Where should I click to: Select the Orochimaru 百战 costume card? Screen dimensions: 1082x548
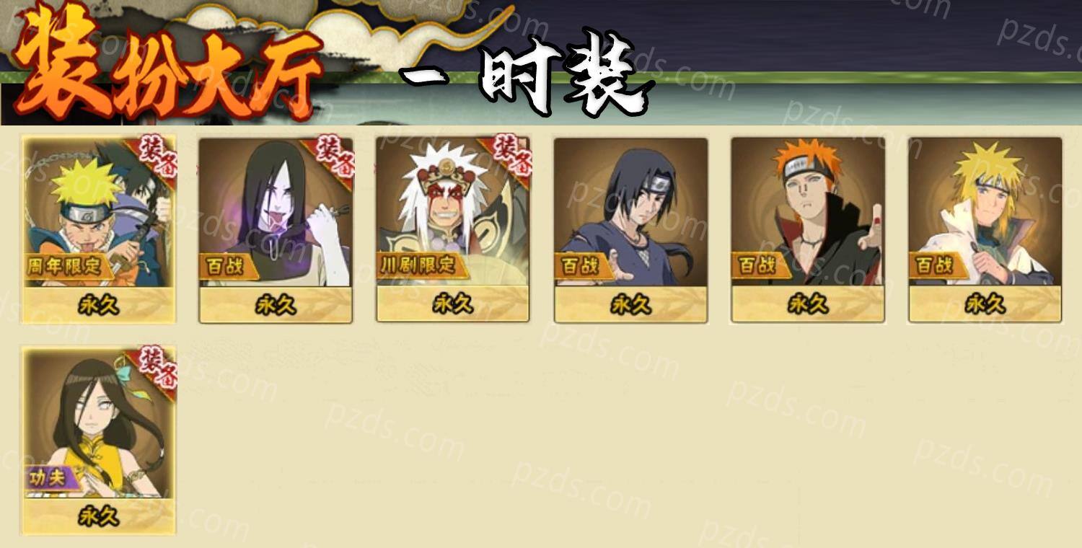(x=276, y=229)
